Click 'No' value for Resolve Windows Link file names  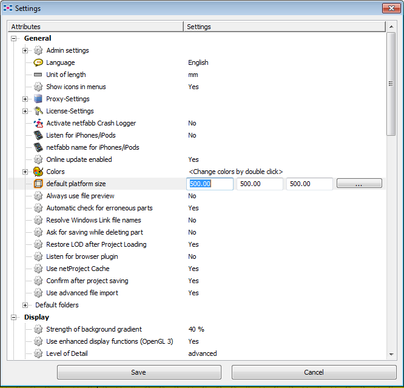192,220
